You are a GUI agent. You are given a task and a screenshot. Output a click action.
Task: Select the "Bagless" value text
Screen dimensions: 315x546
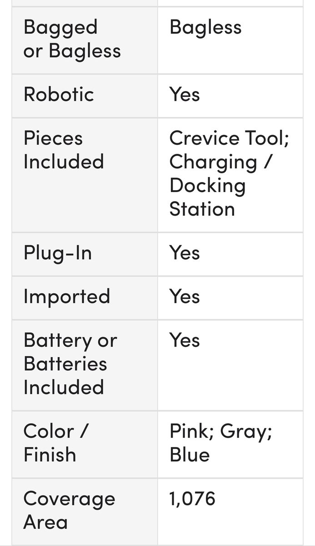[205, 27]
